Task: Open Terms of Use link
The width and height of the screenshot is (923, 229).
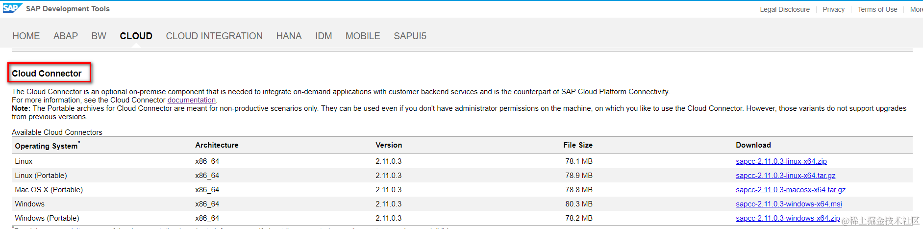Action: pos(877,9)
